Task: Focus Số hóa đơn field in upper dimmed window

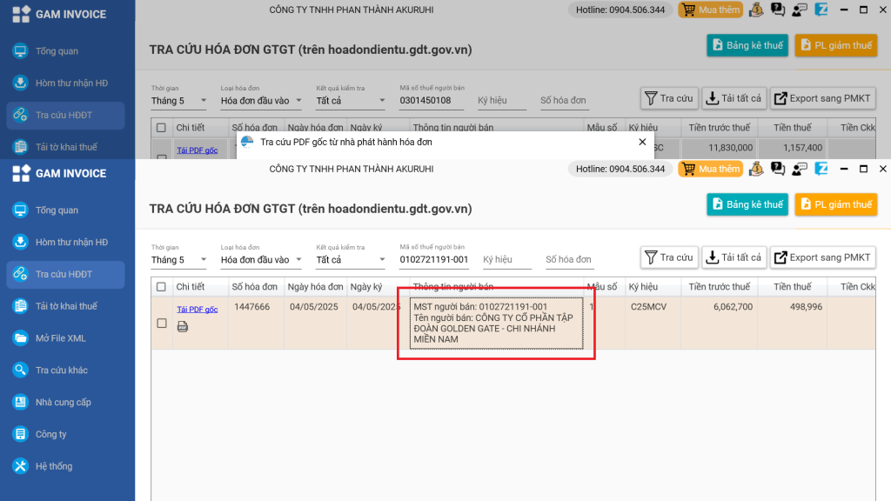Action: pyautogui.click(x=564, y=101)
